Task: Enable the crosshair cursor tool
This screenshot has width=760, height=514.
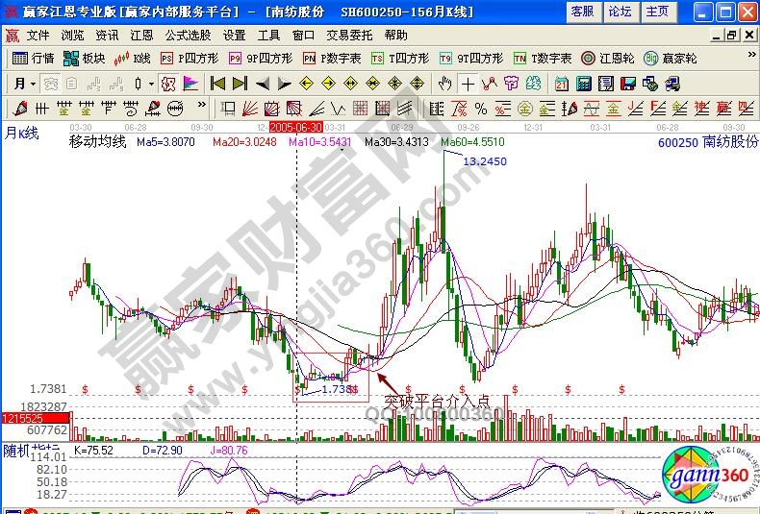Action: (x=468, y=83)
